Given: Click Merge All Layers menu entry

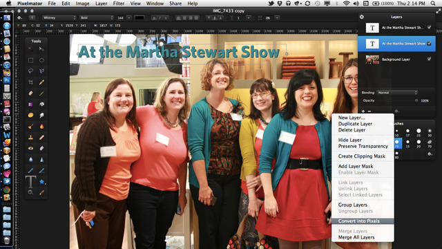Looking at the screenshot, I should tap(356, 237).
